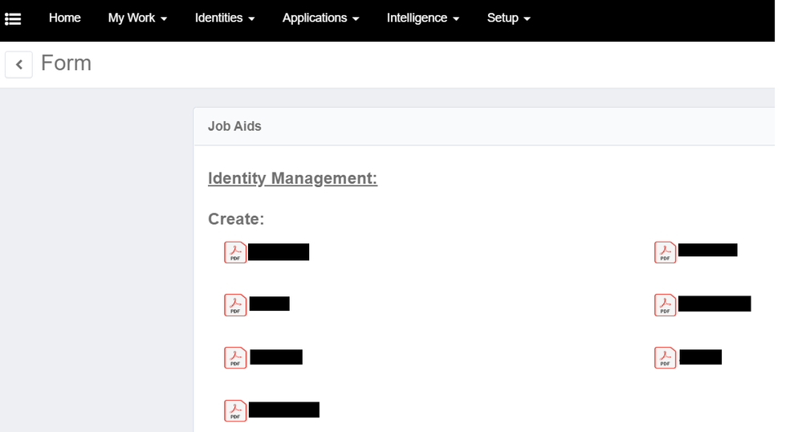This screenshot has width=802, height=432.
Task: Open the middle PDF icon in the right column
Action: pyautogui.click(x=666, y=305)
